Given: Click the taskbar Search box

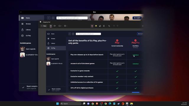Looking at the screenshot, I should (71, 104).
